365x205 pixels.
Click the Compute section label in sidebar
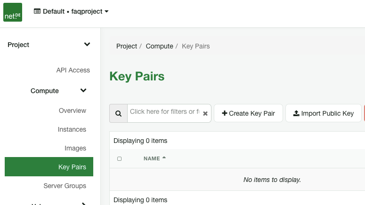tap(45, 91)
